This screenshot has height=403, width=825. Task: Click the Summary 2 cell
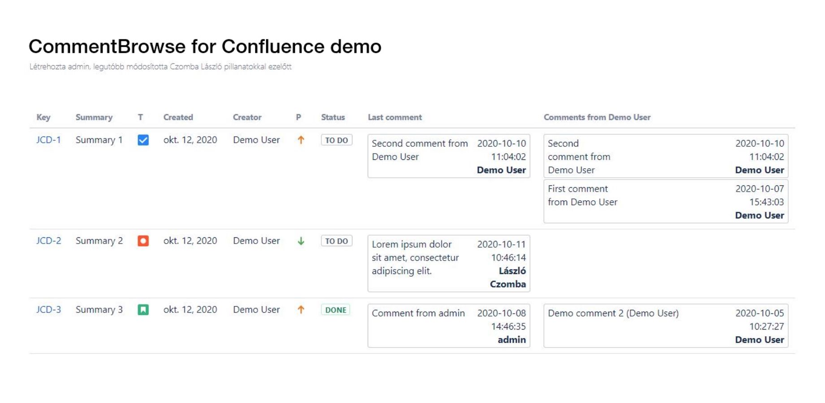click(99, 240)
